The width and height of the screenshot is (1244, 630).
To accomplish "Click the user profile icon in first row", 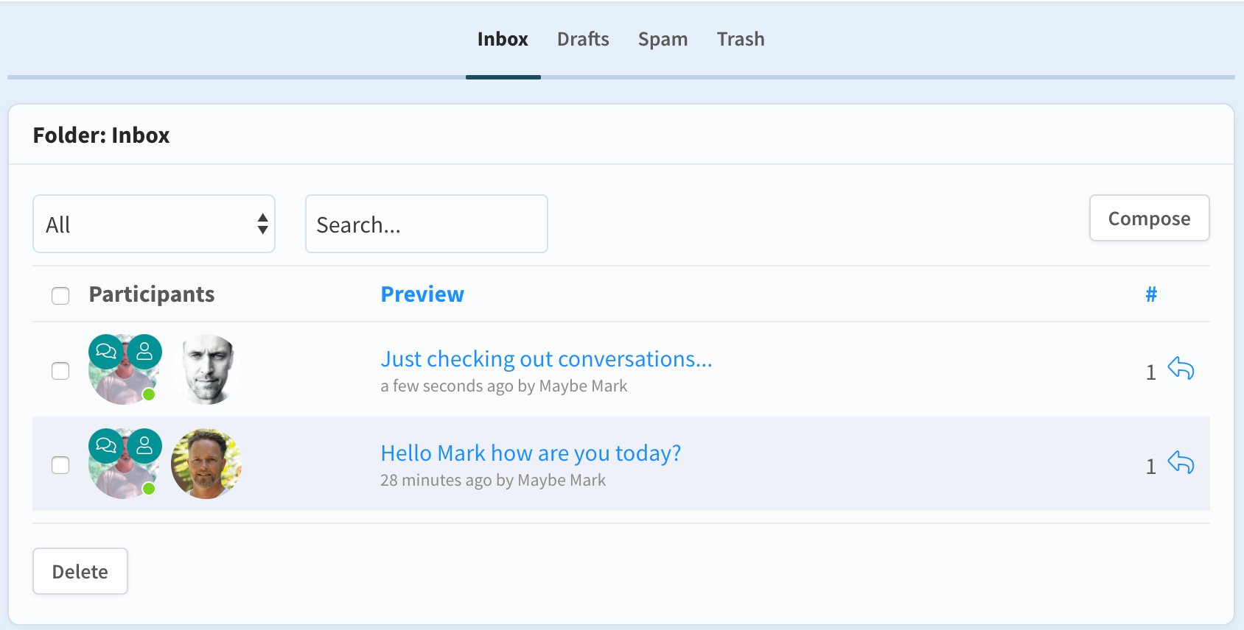I will click(144, 352).
